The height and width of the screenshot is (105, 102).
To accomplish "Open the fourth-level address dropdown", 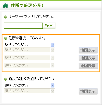I will click(x=30, y=65).
